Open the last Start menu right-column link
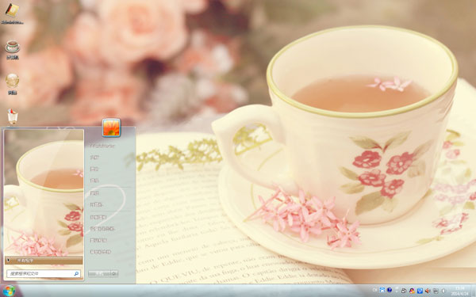 click(x=101, y=252)
